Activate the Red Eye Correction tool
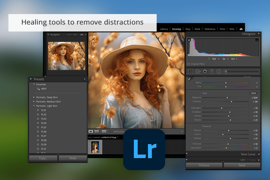This screenshot has height=180, width=270. click(x=205, y=71)
